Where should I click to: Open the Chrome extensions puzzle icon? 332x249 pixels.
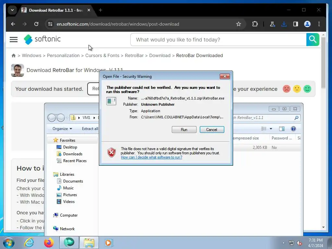click(x=255, y=24)
